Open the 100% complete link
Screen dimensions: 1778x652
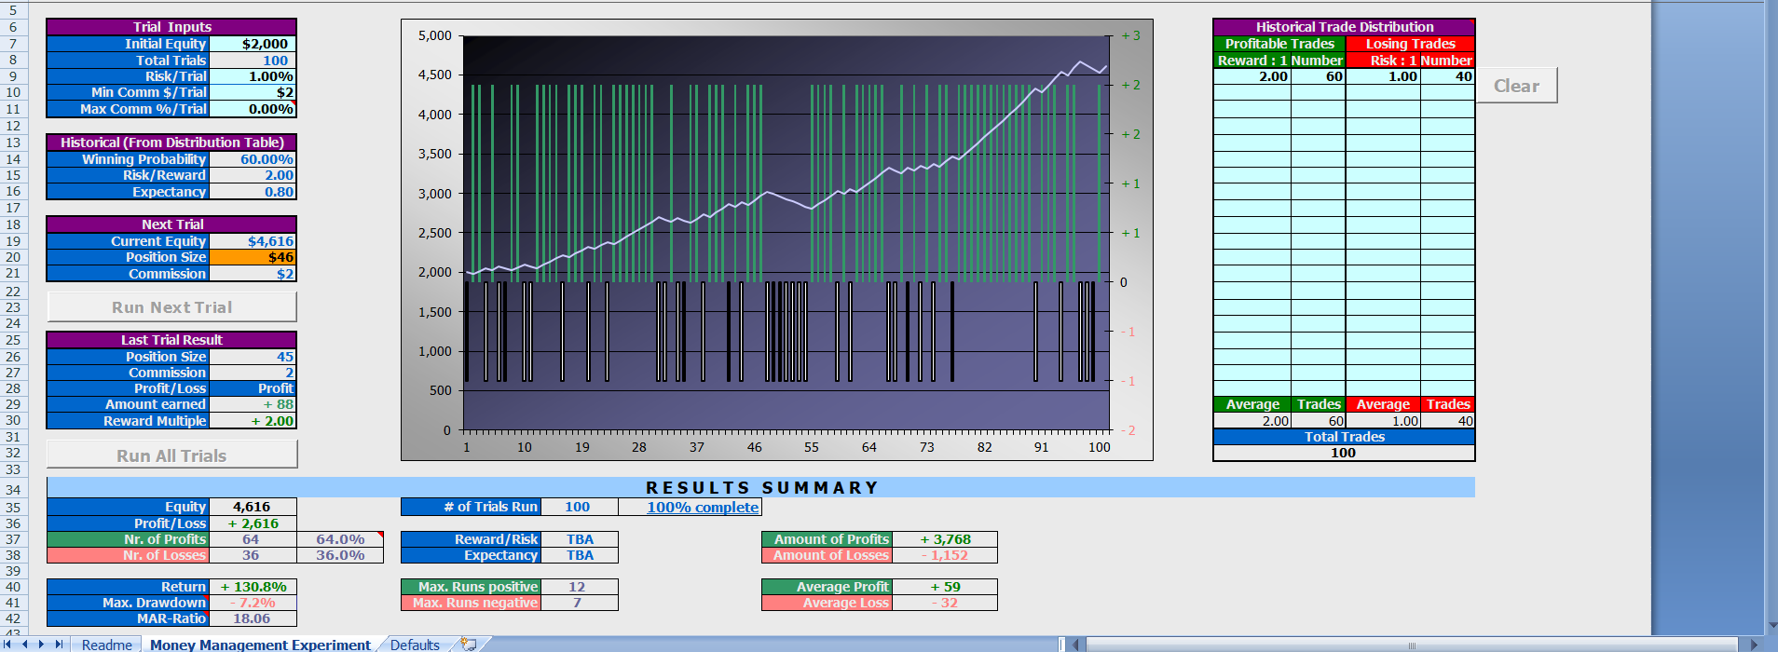703,507
